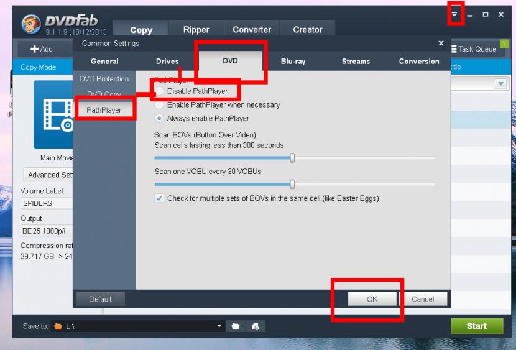The height and width of the screenshot is (350, 516).
Task: Switch to the Creator module tab
Action: pos(308,30)
